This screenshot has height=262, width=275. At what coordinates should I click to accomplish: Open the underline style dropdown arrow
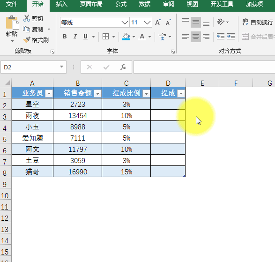point(93,37)
